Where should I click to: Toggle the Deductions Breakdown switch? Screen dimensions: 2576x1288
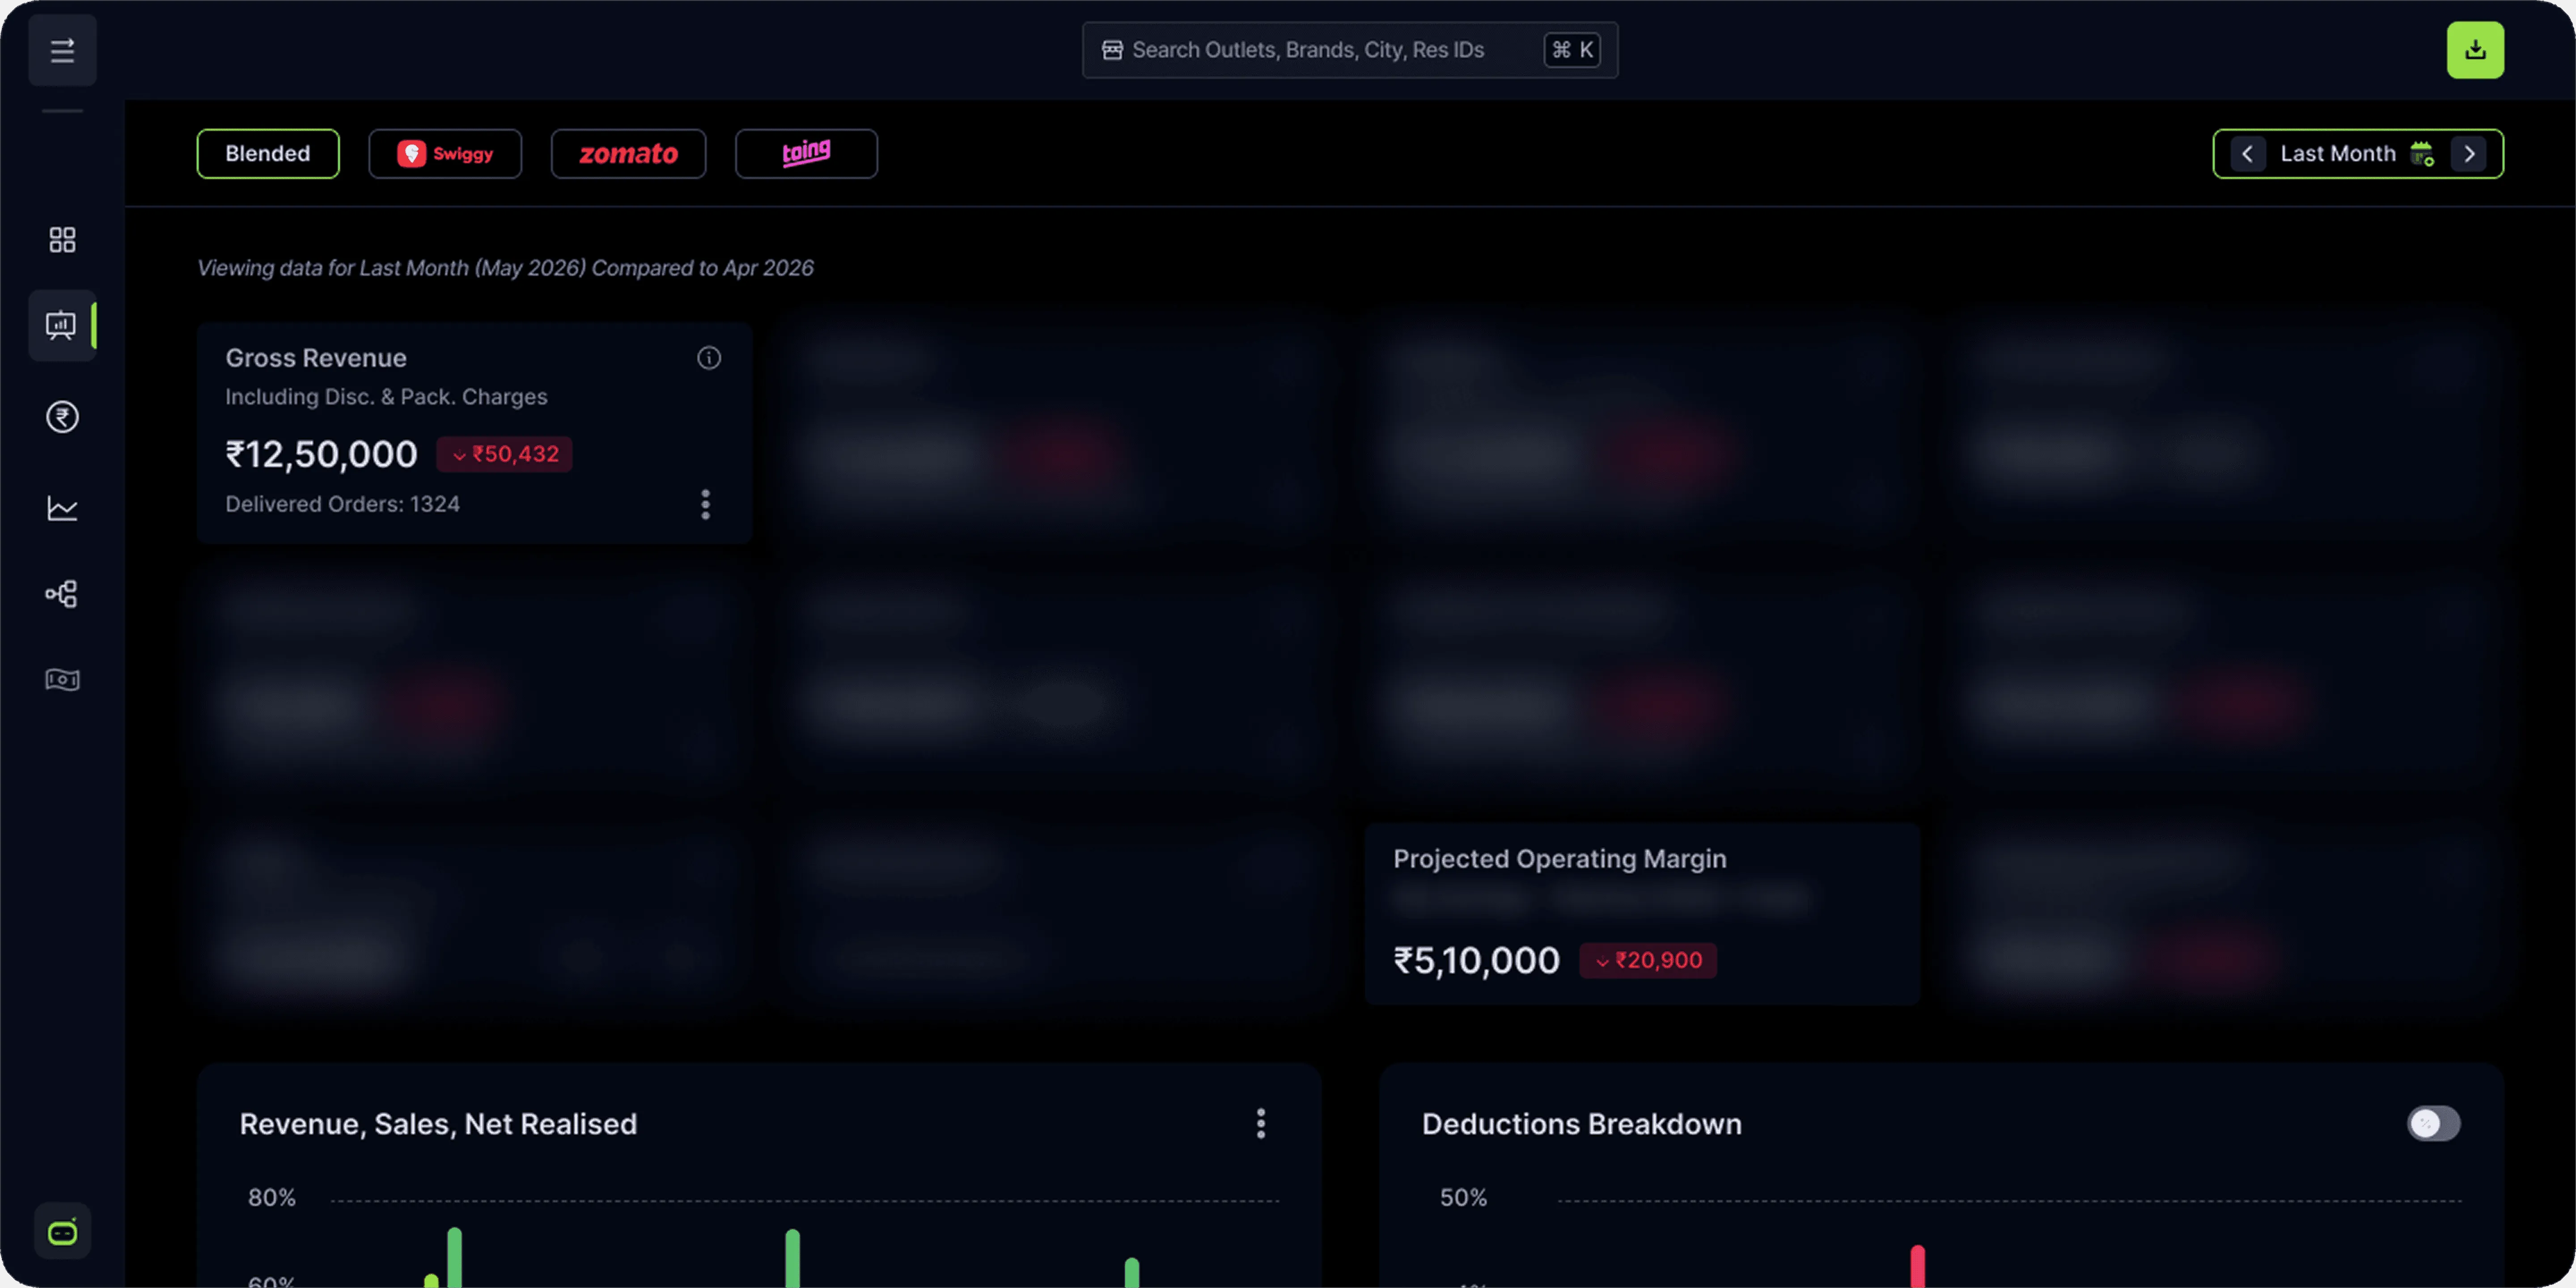point(2433,1123)
